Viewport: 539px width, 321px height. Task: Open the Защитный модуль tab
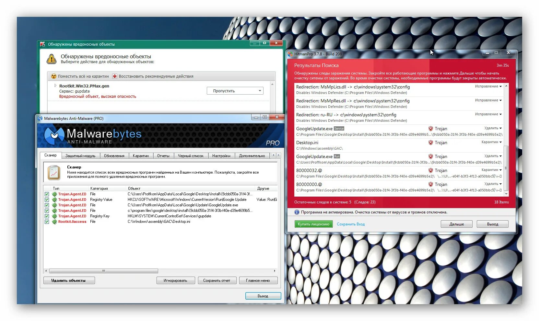point(80,156)
